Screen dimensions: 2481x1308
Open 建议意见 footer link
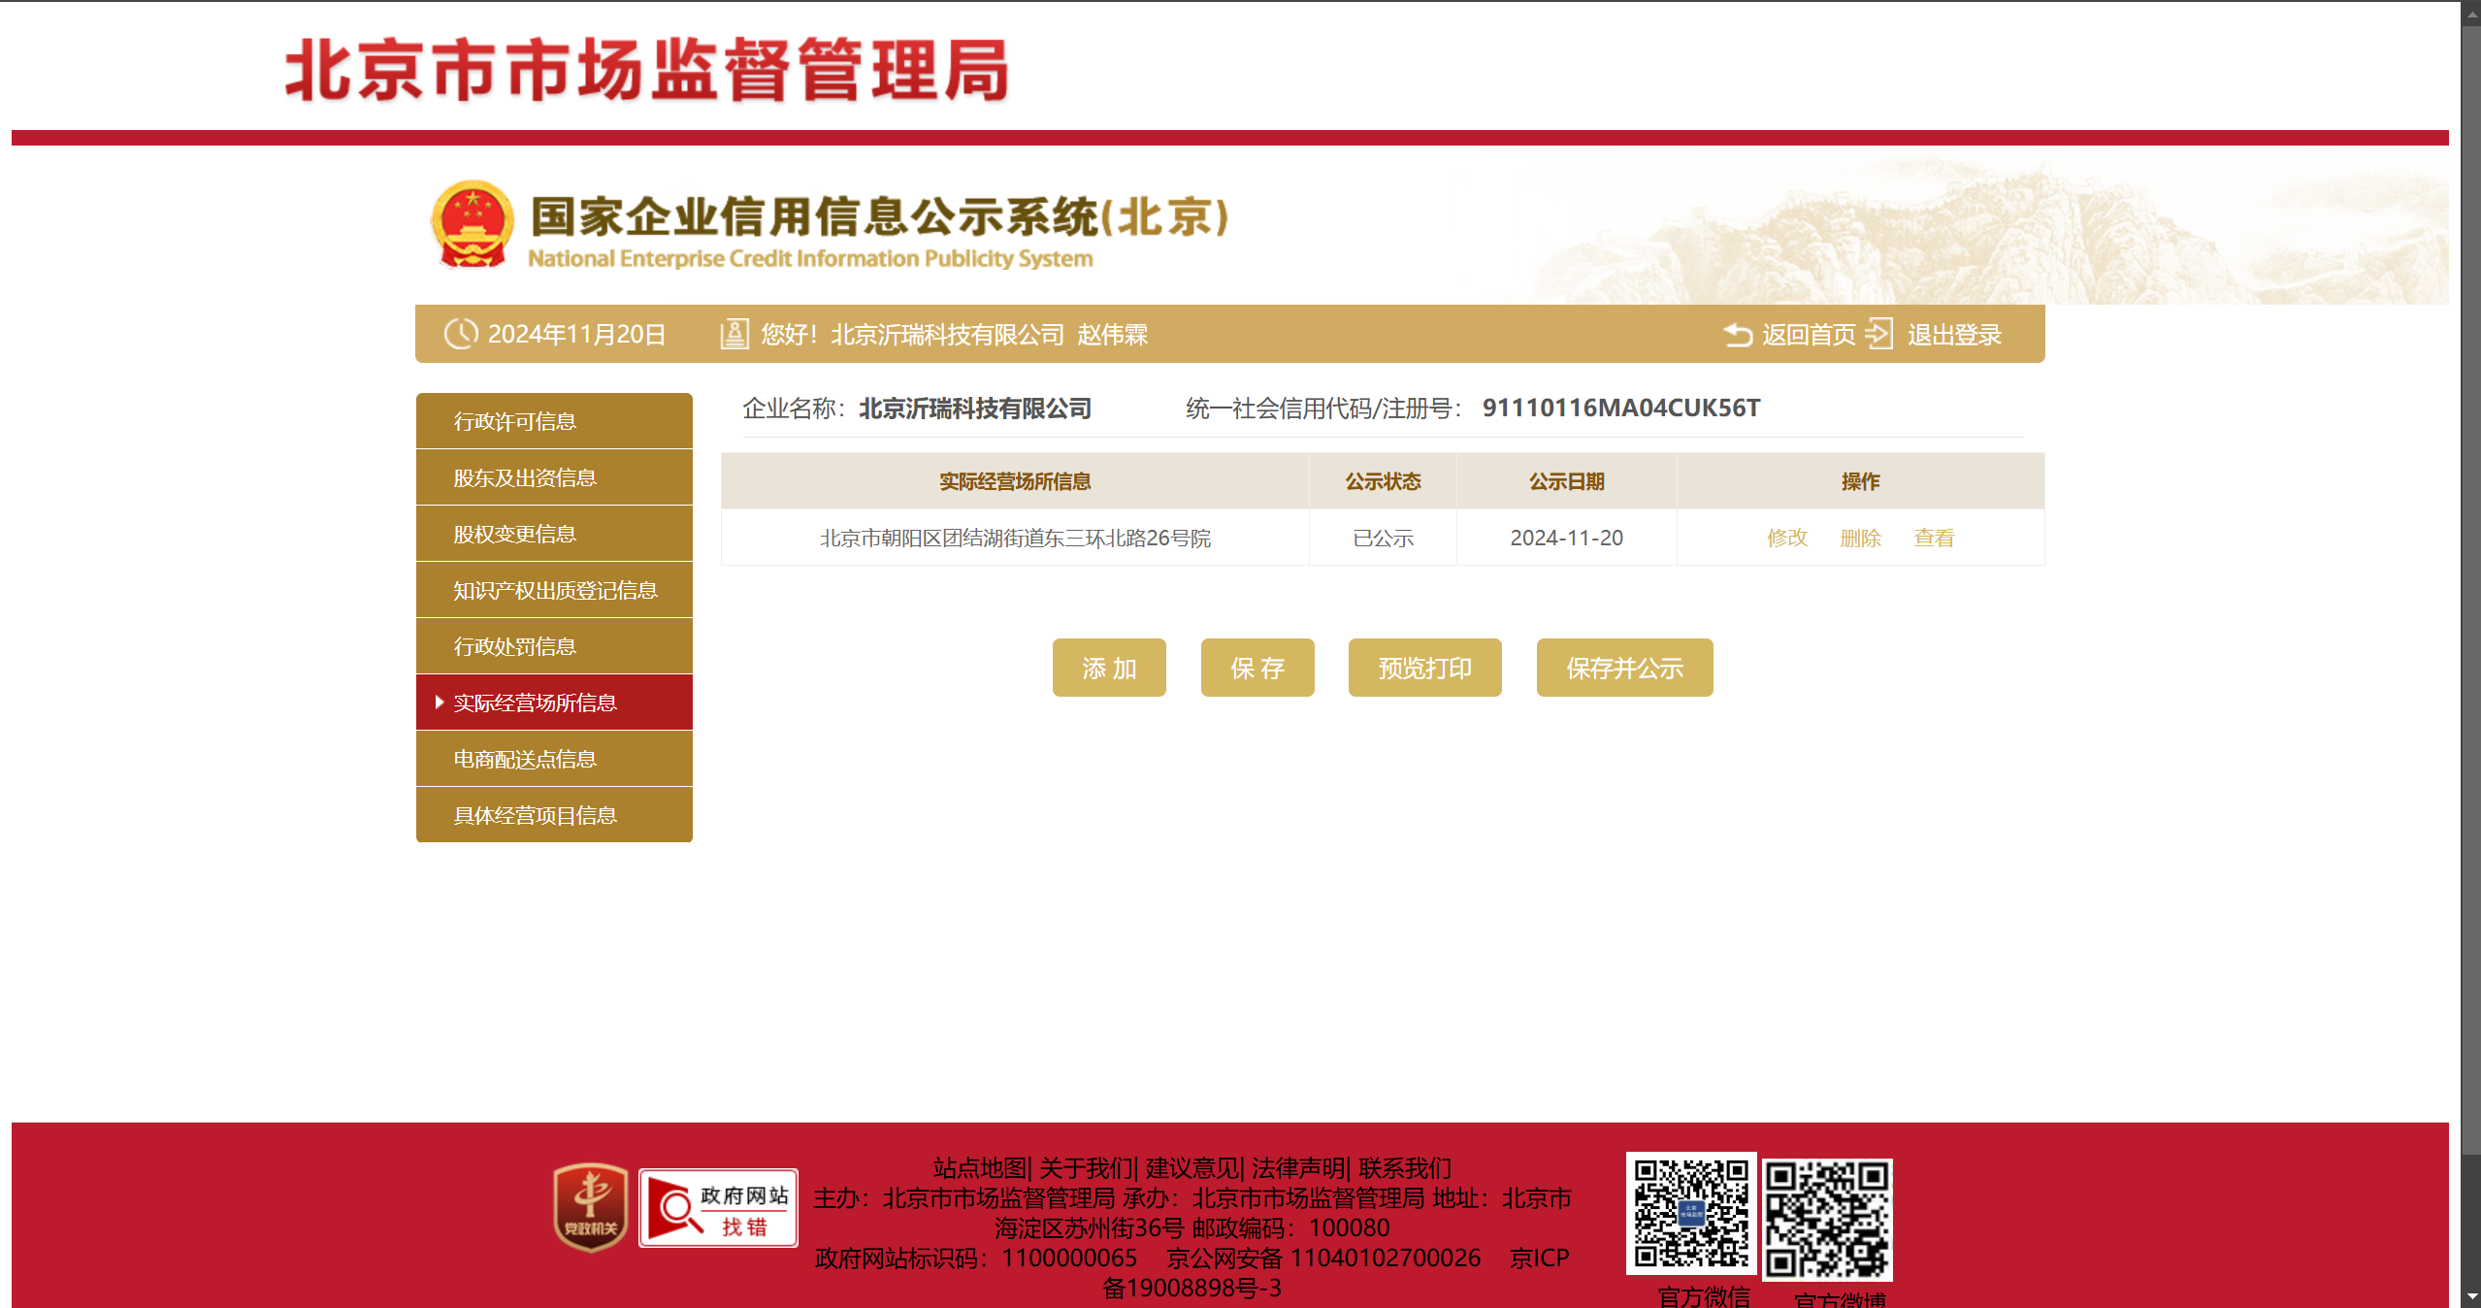[x=1192, y=1168]
